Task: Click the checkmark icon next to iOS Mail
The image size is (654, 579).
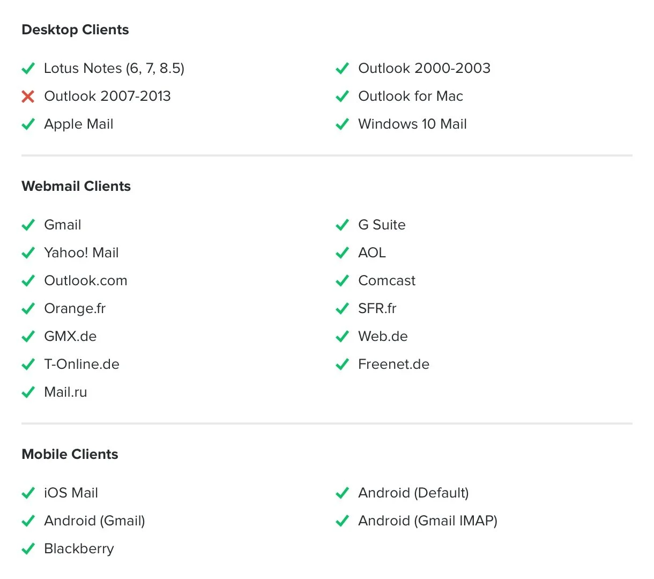Action: [x=28, y=493]
